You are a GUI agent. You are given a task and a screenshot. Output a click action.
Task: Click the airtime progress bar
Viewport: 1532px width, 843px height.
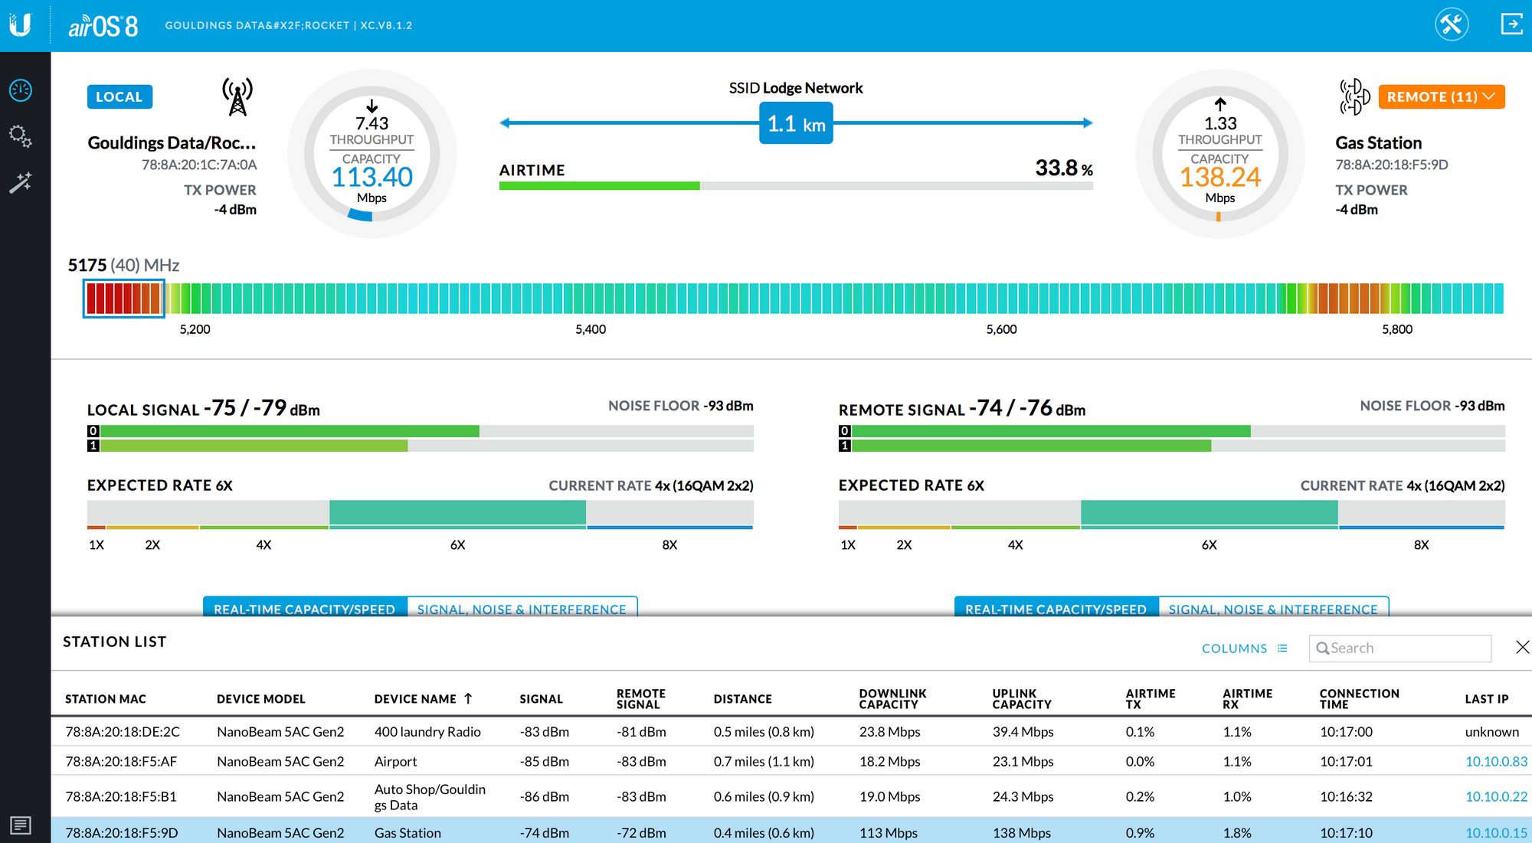click(796, 186)
